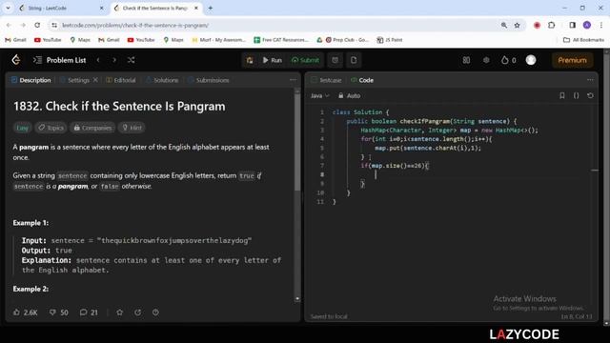Open a new browser tab
The width and height of the screenshot is (610, 343).
(210, 9)
